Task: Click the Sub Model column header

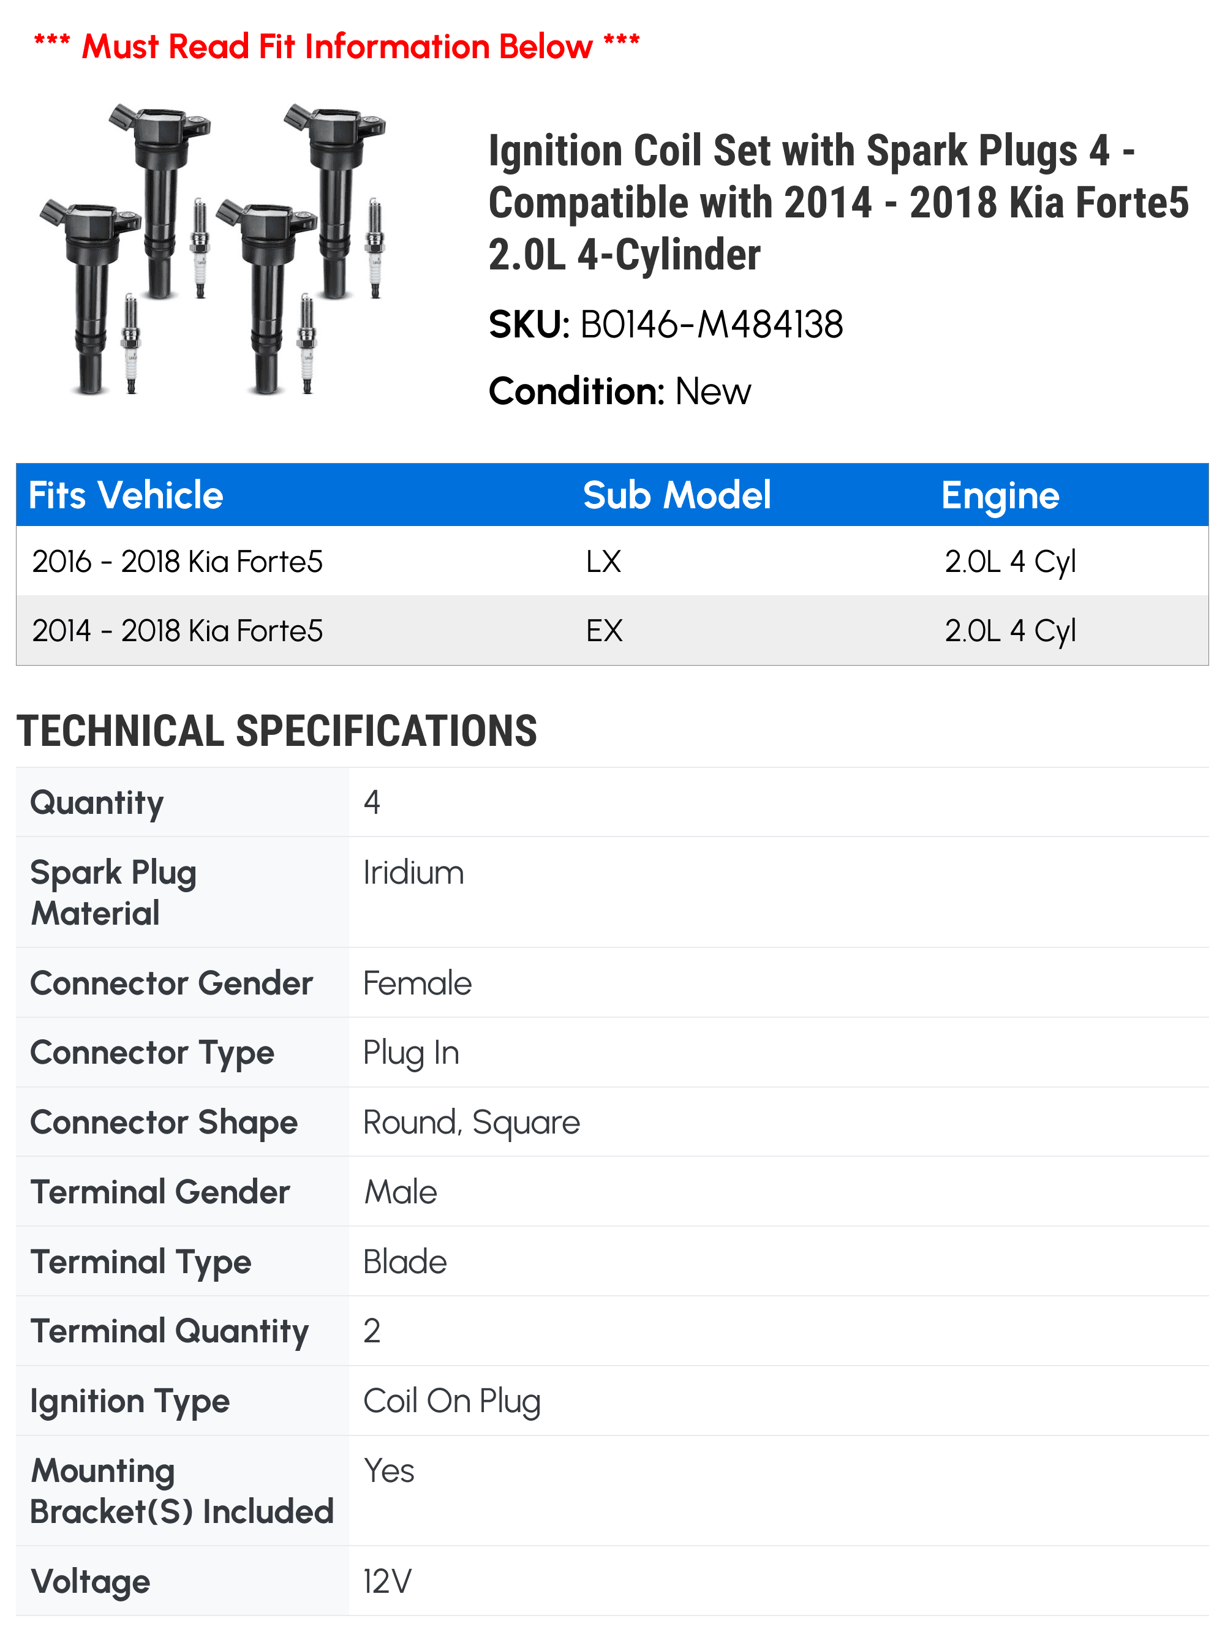Action: click(x=677, y=495)
